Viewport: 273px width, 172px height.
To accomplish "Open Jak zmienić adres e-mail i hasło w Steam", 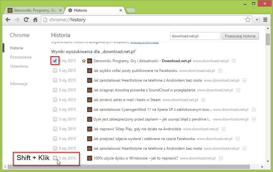I will point(127,100).
